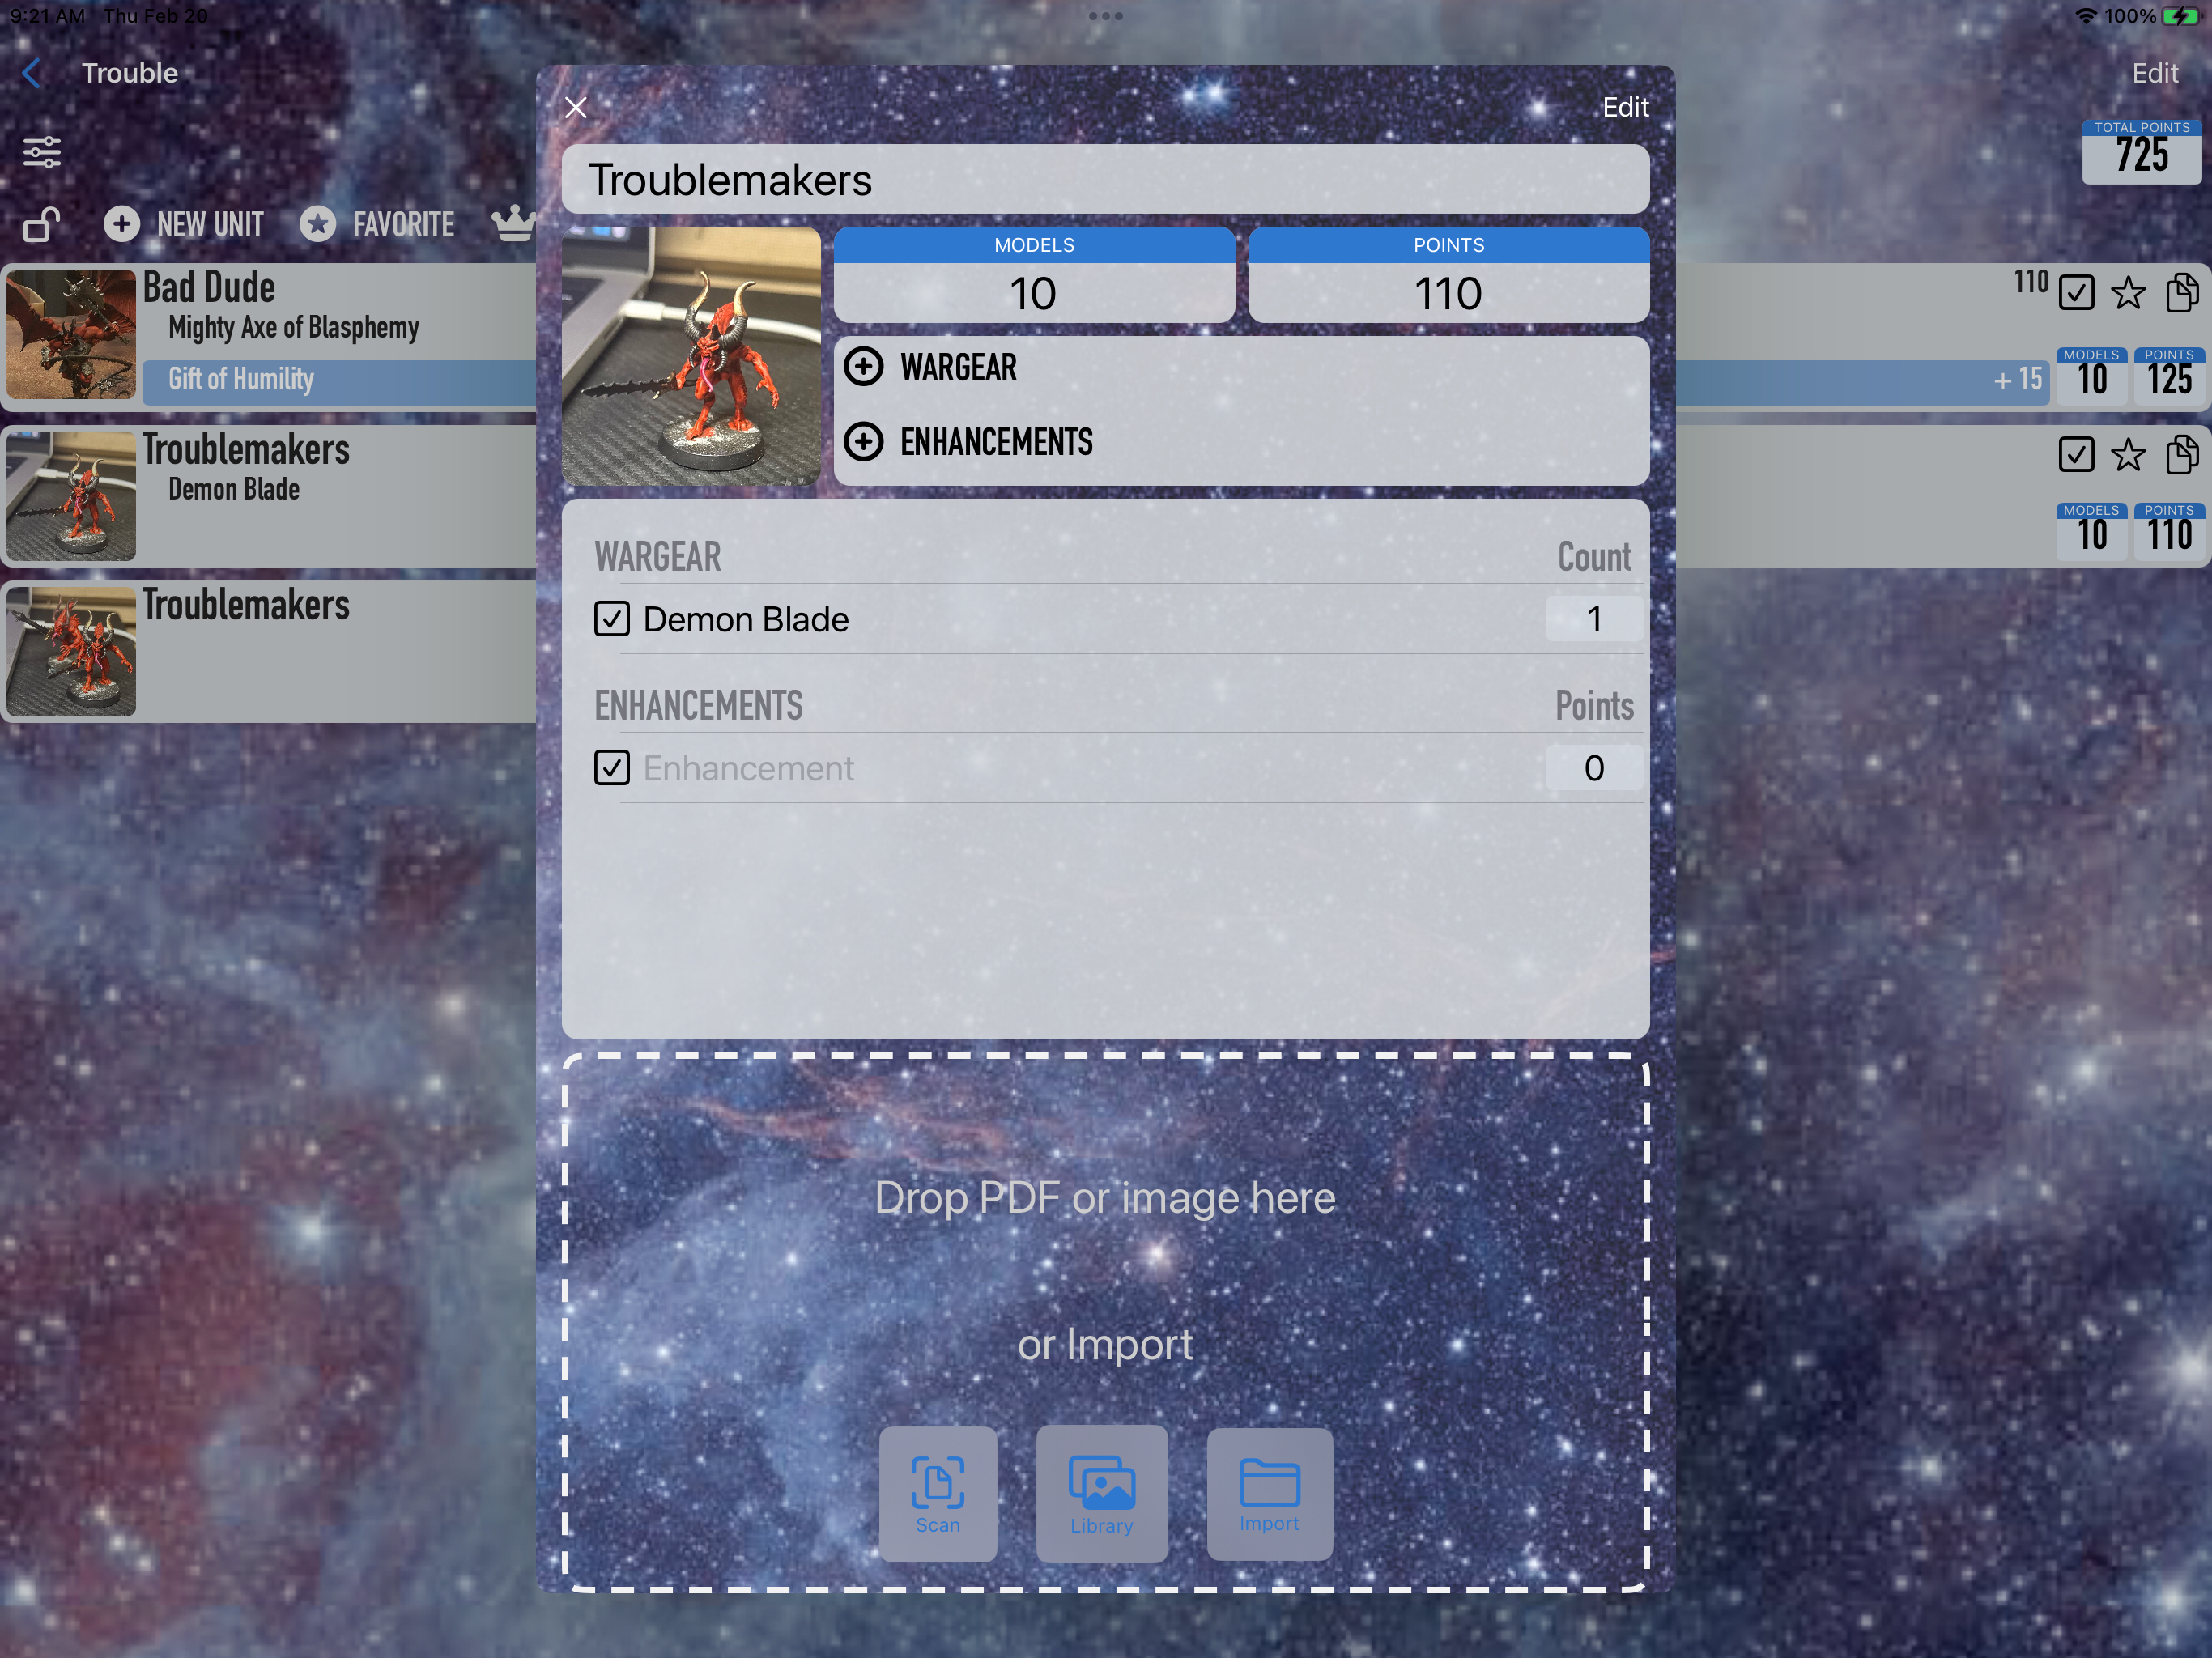2212x1658 pixels.
Task: Open the Troublemakers unit with Demon Blade
Action: pyautogui.click(x=270, y=496)
